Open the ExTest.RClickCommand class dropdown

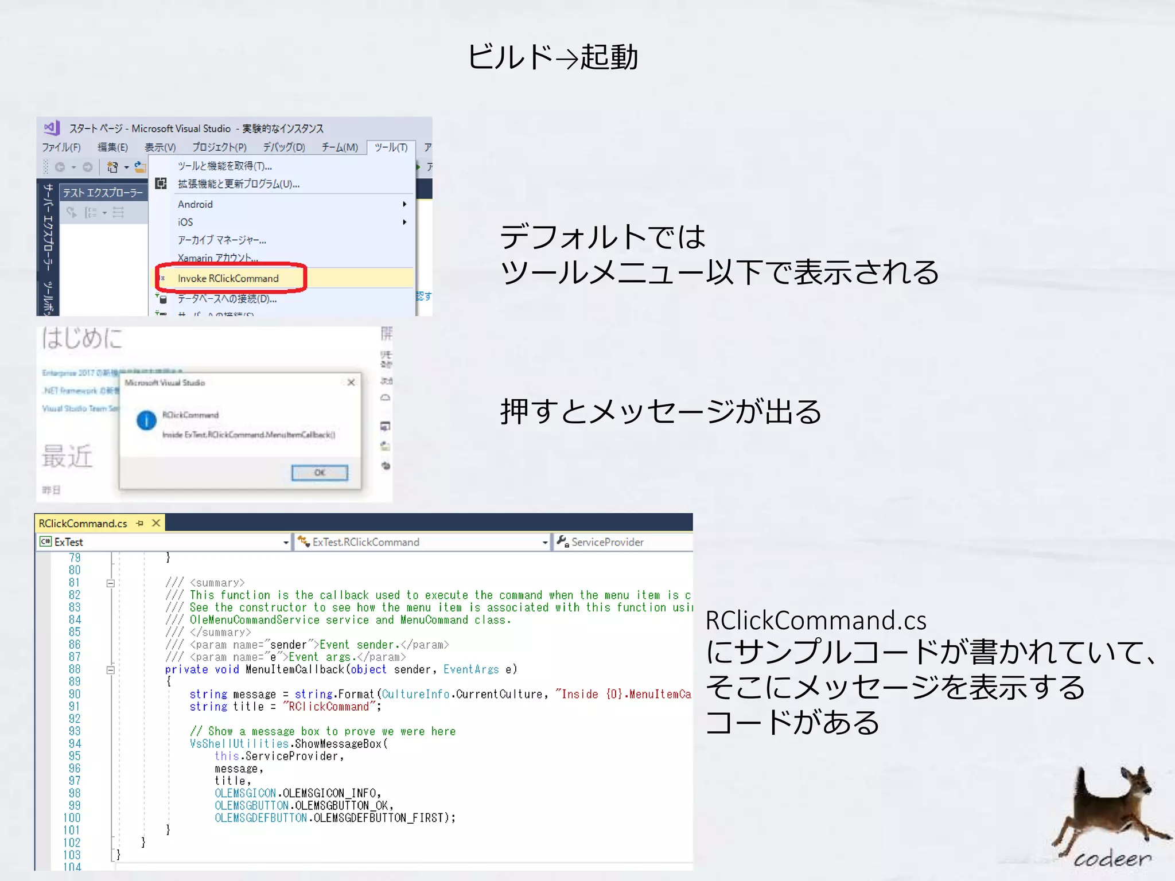[x=545, y=542]
